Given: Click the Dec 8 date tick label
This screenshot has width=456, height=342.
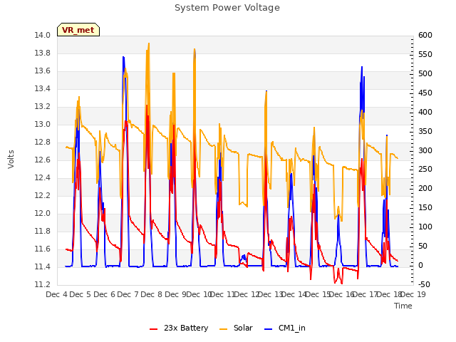Looking at the screenshot, I should (151, 294).
